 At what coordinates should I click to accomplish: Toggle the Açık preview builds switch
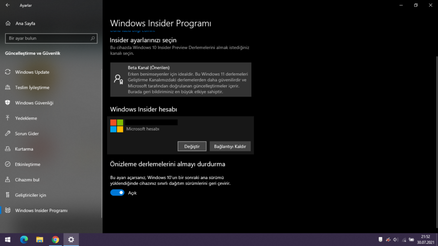(117, 193)
